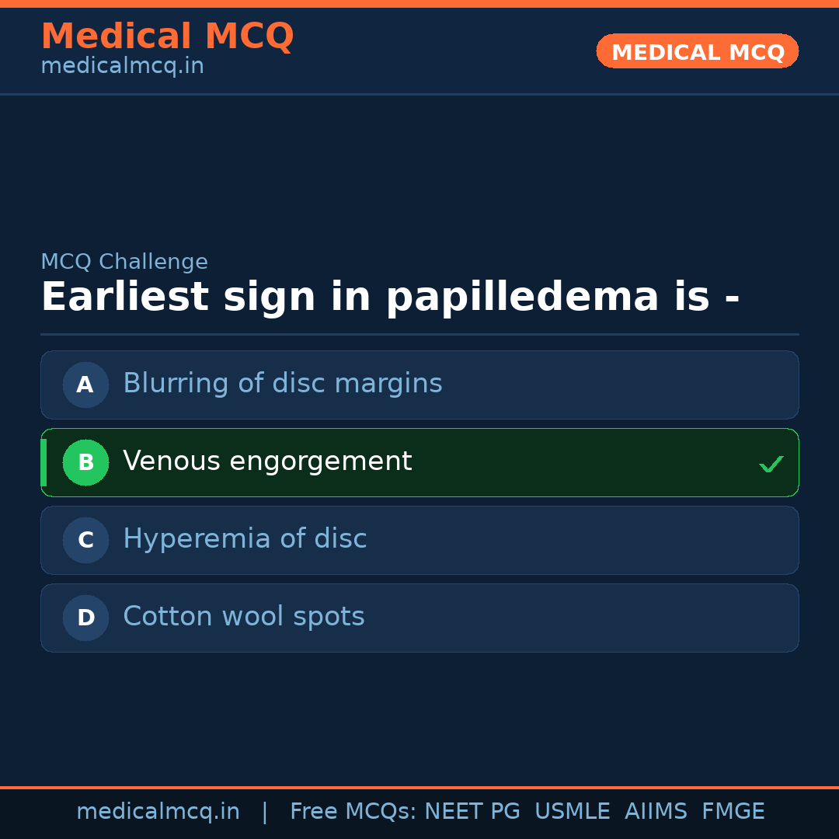The height and width of the screenshot is (839, 839).
Task: Open the medicalmcq.in link in footer
Action: [158, 812]
